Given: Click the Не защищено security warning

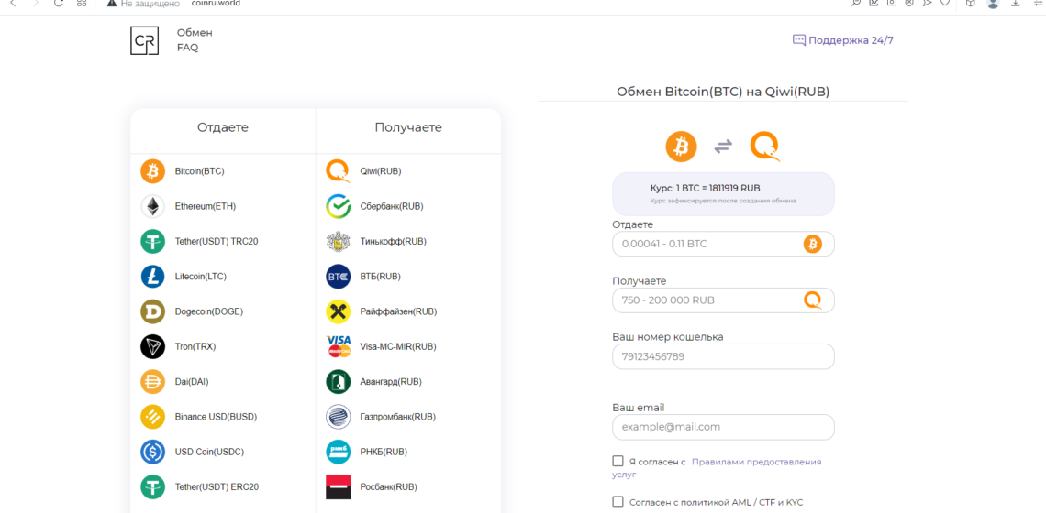Looking at the screenshot, I should 143,3.
